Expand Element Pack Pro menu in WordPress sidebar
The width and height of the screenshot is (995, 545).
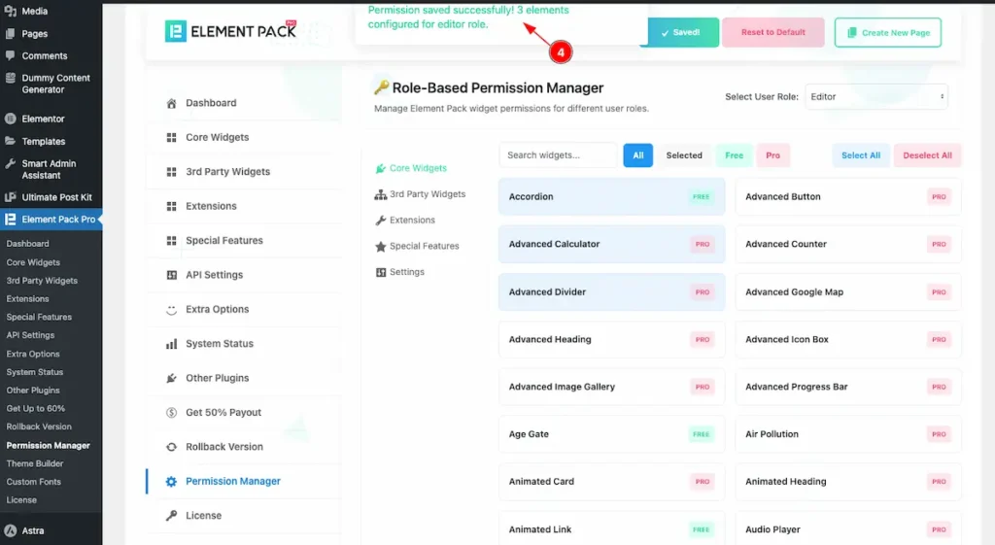point(51,220)
